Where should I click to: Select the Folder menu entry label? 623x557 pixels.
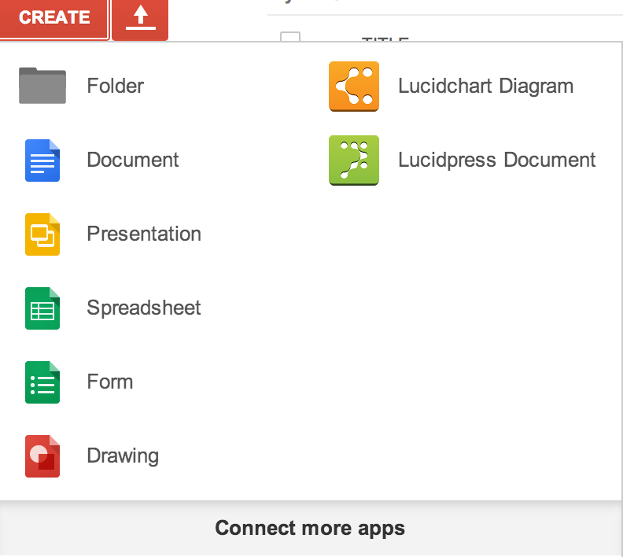(115, 86)
